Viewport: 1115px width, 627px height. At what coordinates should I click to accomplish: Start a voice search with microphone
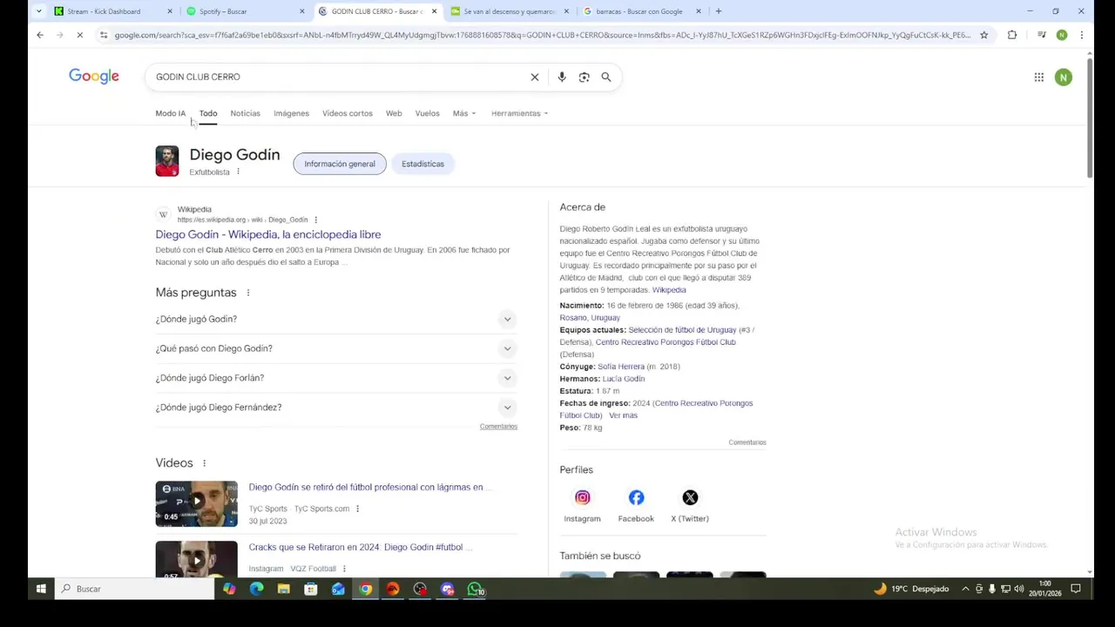pyautogui.click(x=562, y=77)
